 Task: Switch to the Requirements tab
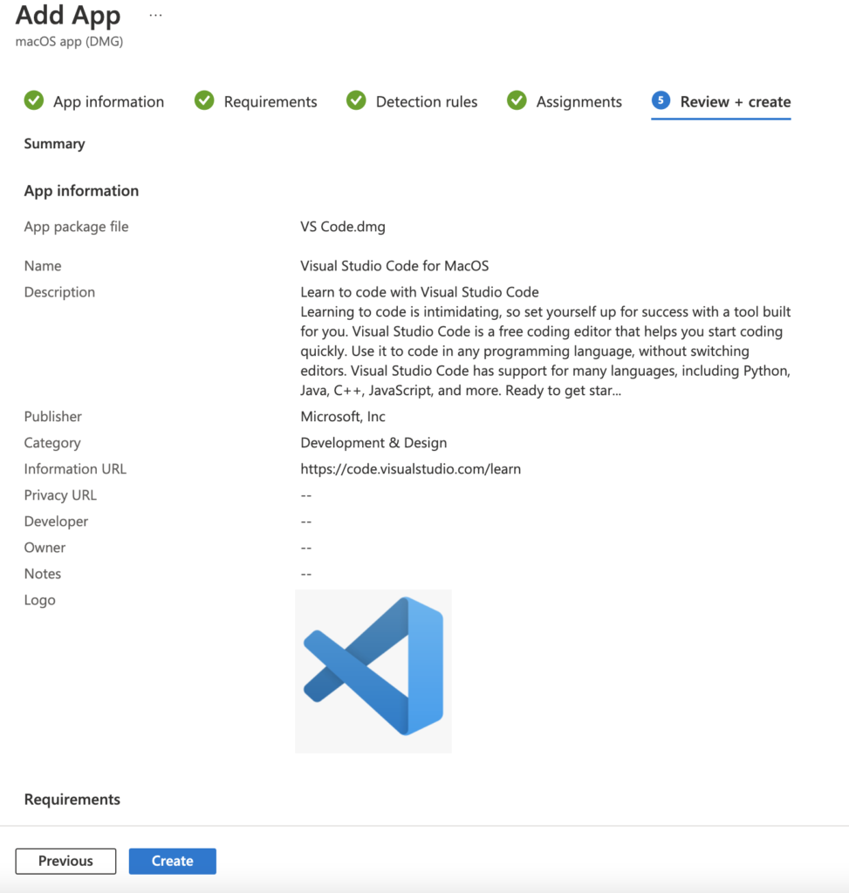256,101
